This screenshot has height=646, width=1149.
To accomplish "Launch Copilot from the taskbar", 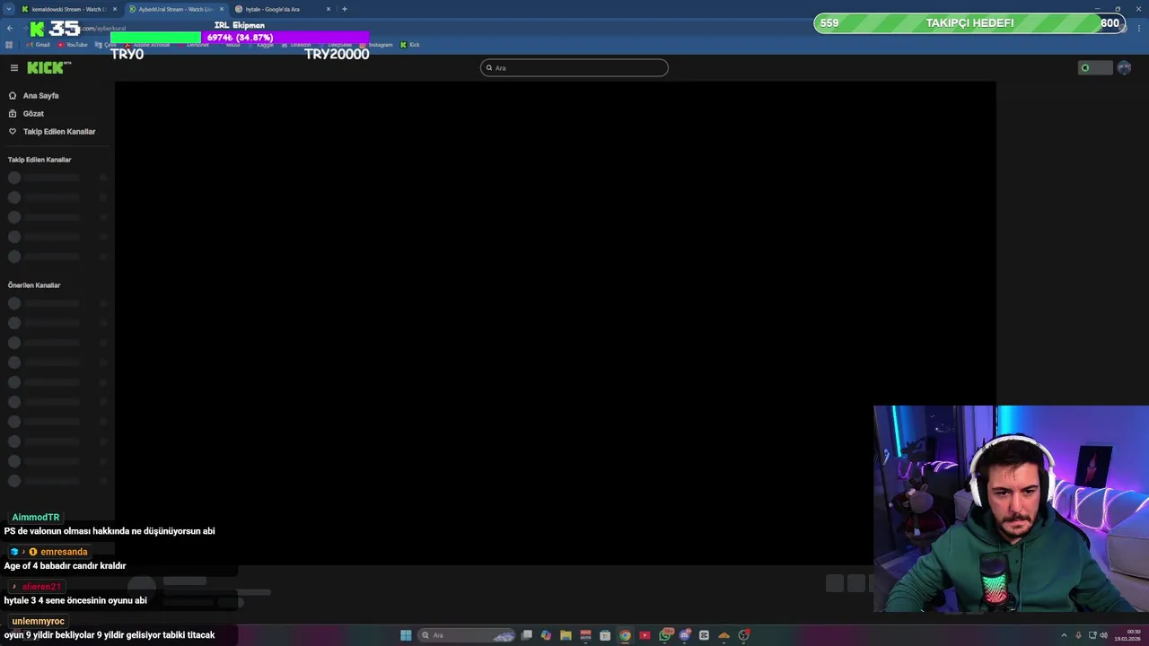I will tap(546, 635).
